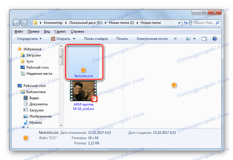The image size is (233, 160).
Task: Open the Изображения library
Action: coord(40,116)
